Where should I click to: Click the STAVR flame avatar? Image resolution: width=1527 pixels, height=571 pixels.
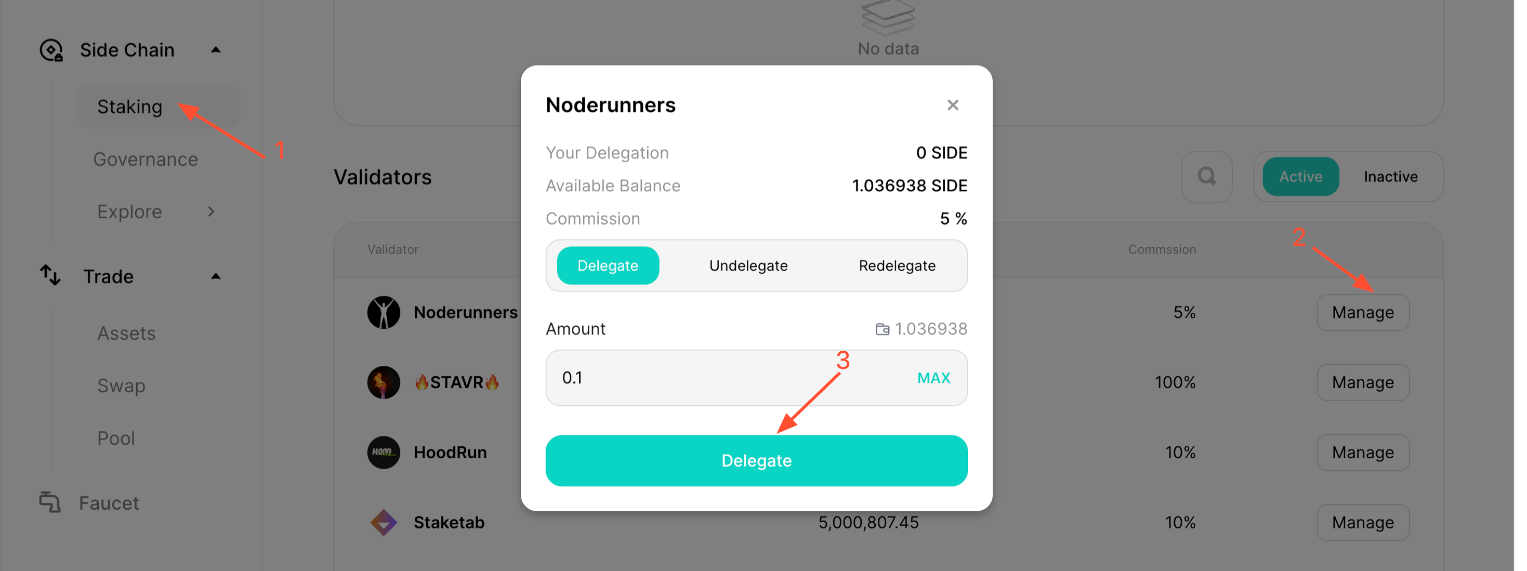tap(384, 382)
